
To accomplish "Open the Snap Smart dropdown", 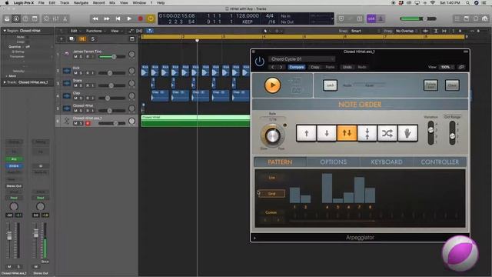I will [x=365, y=31].
